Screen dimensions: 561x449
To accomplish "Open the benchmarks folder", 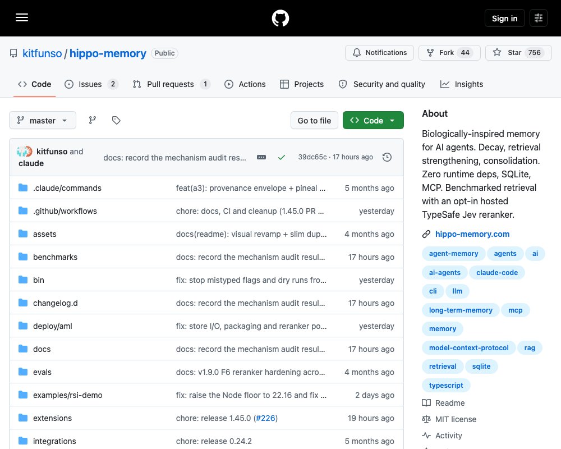I will pos(55,257).
